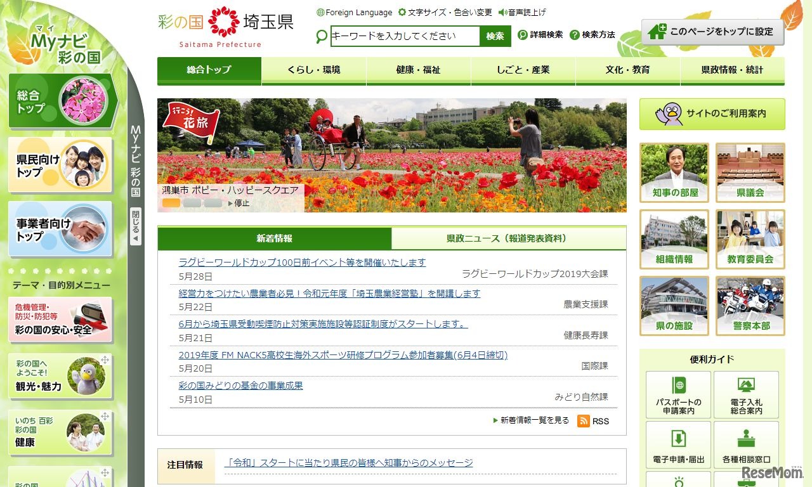Click the speaker icon for 音声読上げ
The height and width of the screenshot is (487, 812).
[502, 13]
